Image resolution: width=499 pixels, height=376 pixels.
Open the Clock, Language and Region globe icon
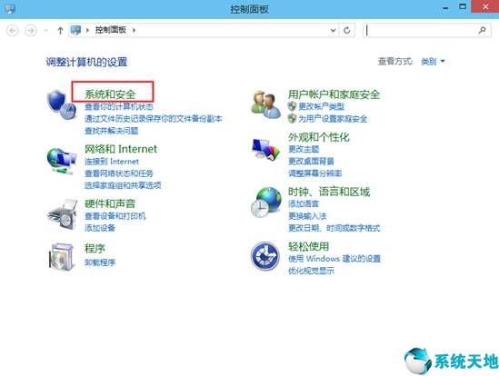[266, 203]
